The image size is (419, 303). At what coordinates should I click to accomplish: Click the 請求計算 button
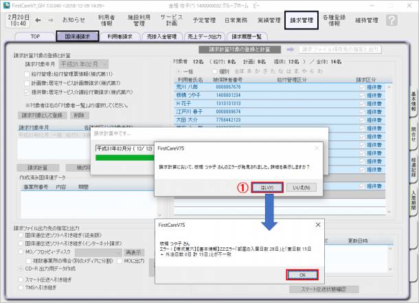(x=37, y=167)
